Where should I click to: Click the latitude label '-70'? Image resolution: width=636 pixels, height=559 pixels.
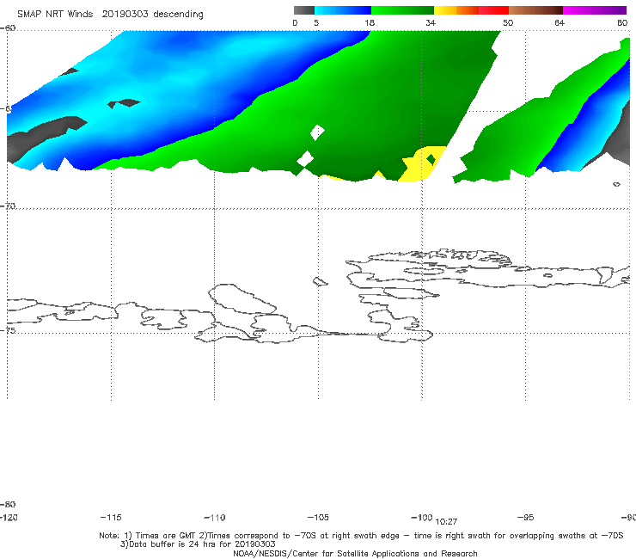8,206
